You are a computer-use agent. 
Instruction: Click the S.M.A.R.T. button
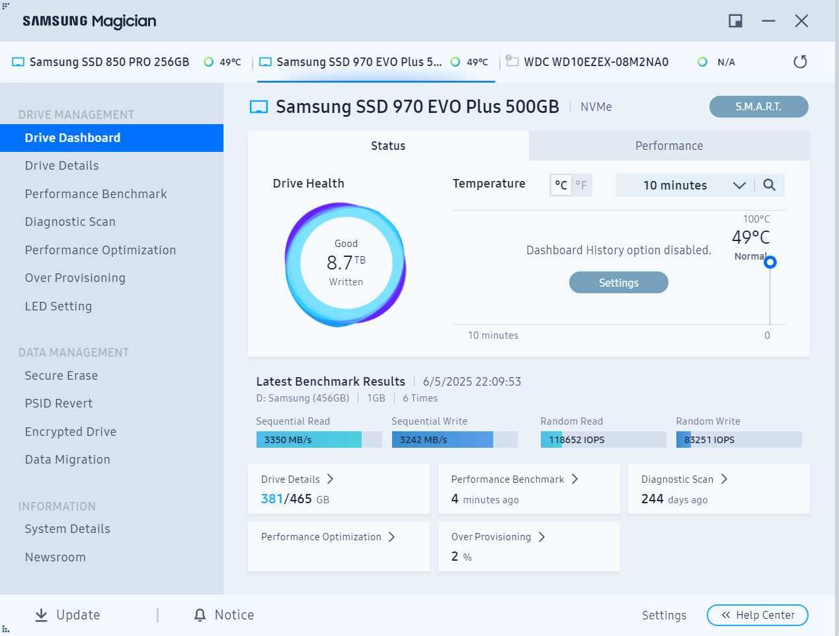[758, 106]
